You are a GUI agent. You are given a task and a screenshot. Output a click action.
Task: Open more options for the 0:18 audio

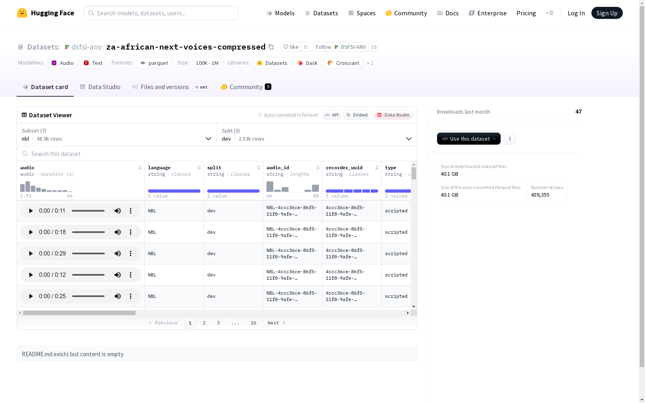click(131, 232)
